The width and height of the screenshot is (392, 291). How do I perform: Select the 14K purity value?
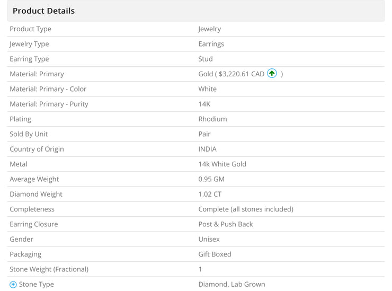pos(204,104)
